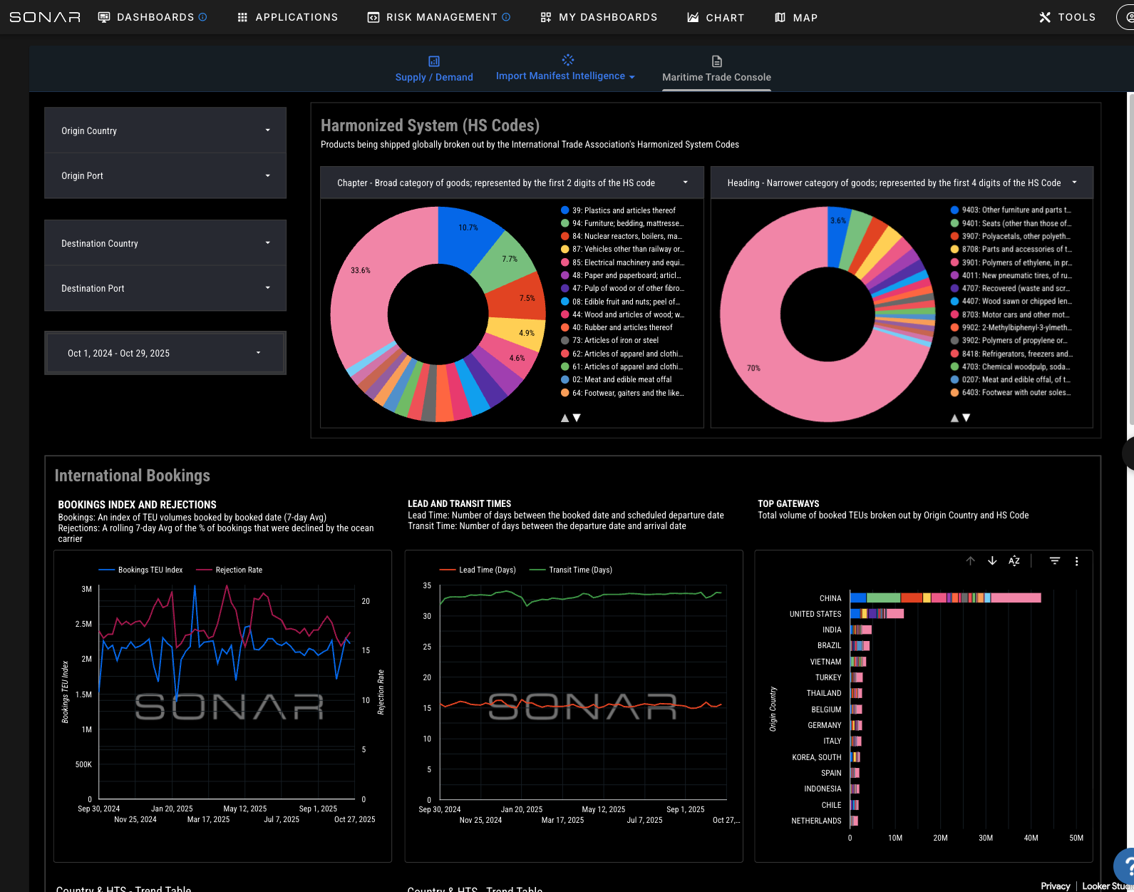1134x892 pixels.
Task: Click the blue swatch for 39: Plastics legend
Action: tap(565, 210)
